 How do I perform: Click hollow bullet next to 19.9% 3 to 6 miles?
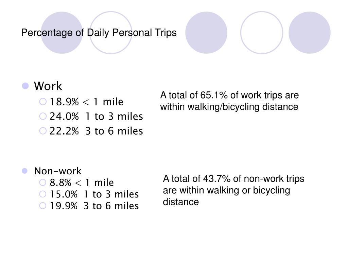(42, 206)
